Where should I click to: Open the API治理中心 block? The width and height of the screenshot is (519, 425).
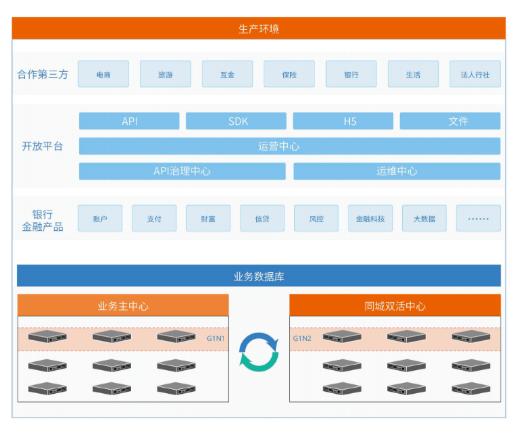click(182, 171)
